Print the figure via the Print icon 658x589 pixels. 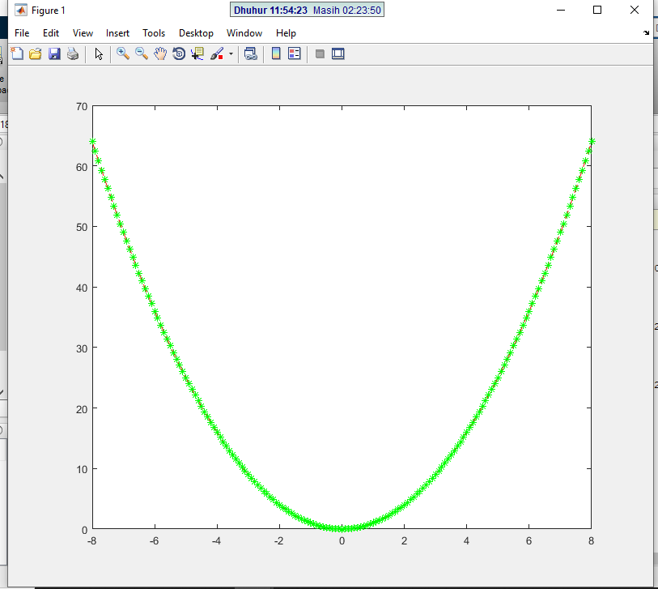click(72, 53)
